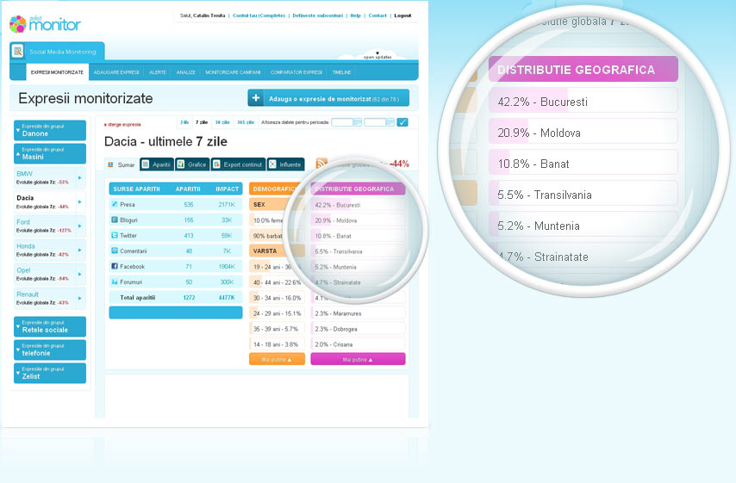Click arrow next to Renault expression
Image resolution: width=736 pixels, height=483 pixels.
(x=80, y=298)
